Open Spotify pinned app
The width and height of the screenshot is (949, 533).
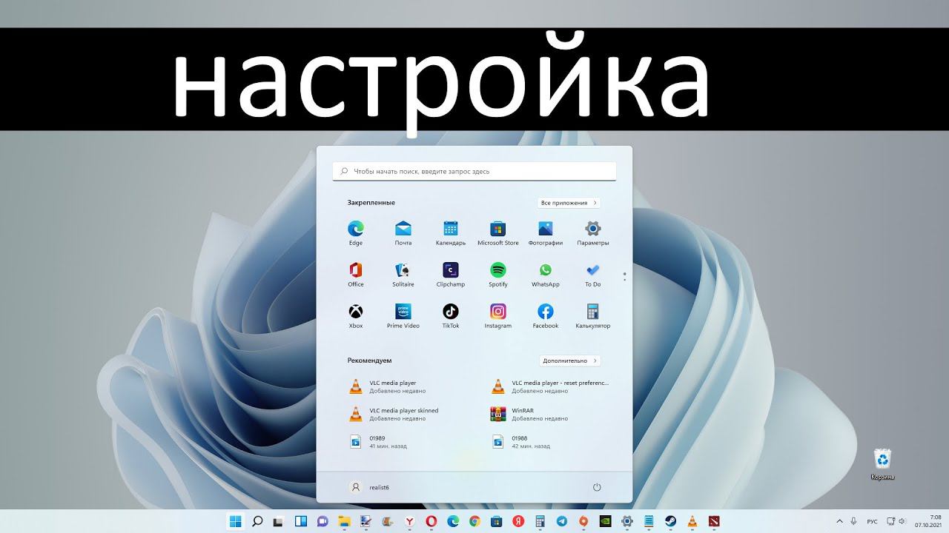tap(498, 274)
